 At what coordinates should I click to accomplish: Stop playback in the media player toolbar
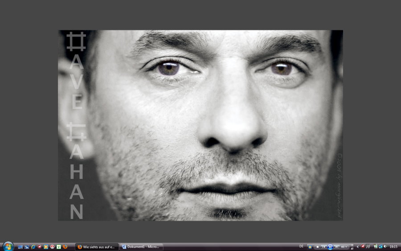point(318,247)
